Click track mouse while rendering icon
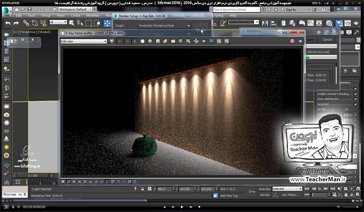The width and height of the screenshot is (364, 212). [196, 41]
